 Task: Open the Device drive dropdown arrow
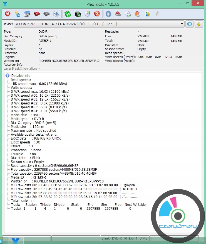click(x=182, y=24)
